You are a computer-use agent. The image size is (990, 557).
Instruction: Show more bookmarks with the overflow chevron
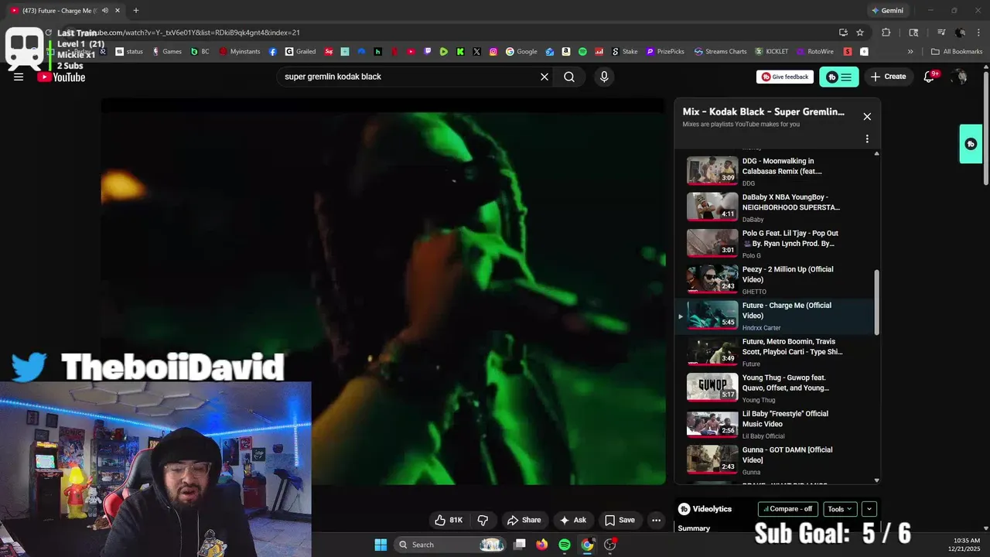[x=910, y=52]
